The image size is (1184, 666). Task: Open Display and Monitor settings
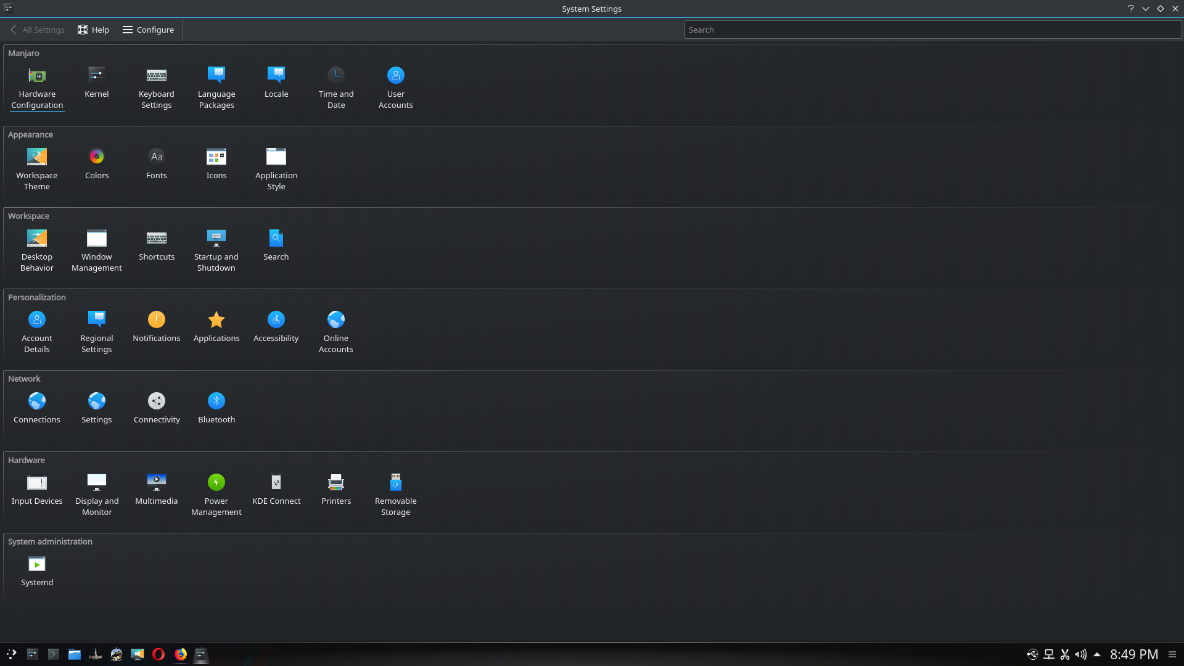(97, 495)
